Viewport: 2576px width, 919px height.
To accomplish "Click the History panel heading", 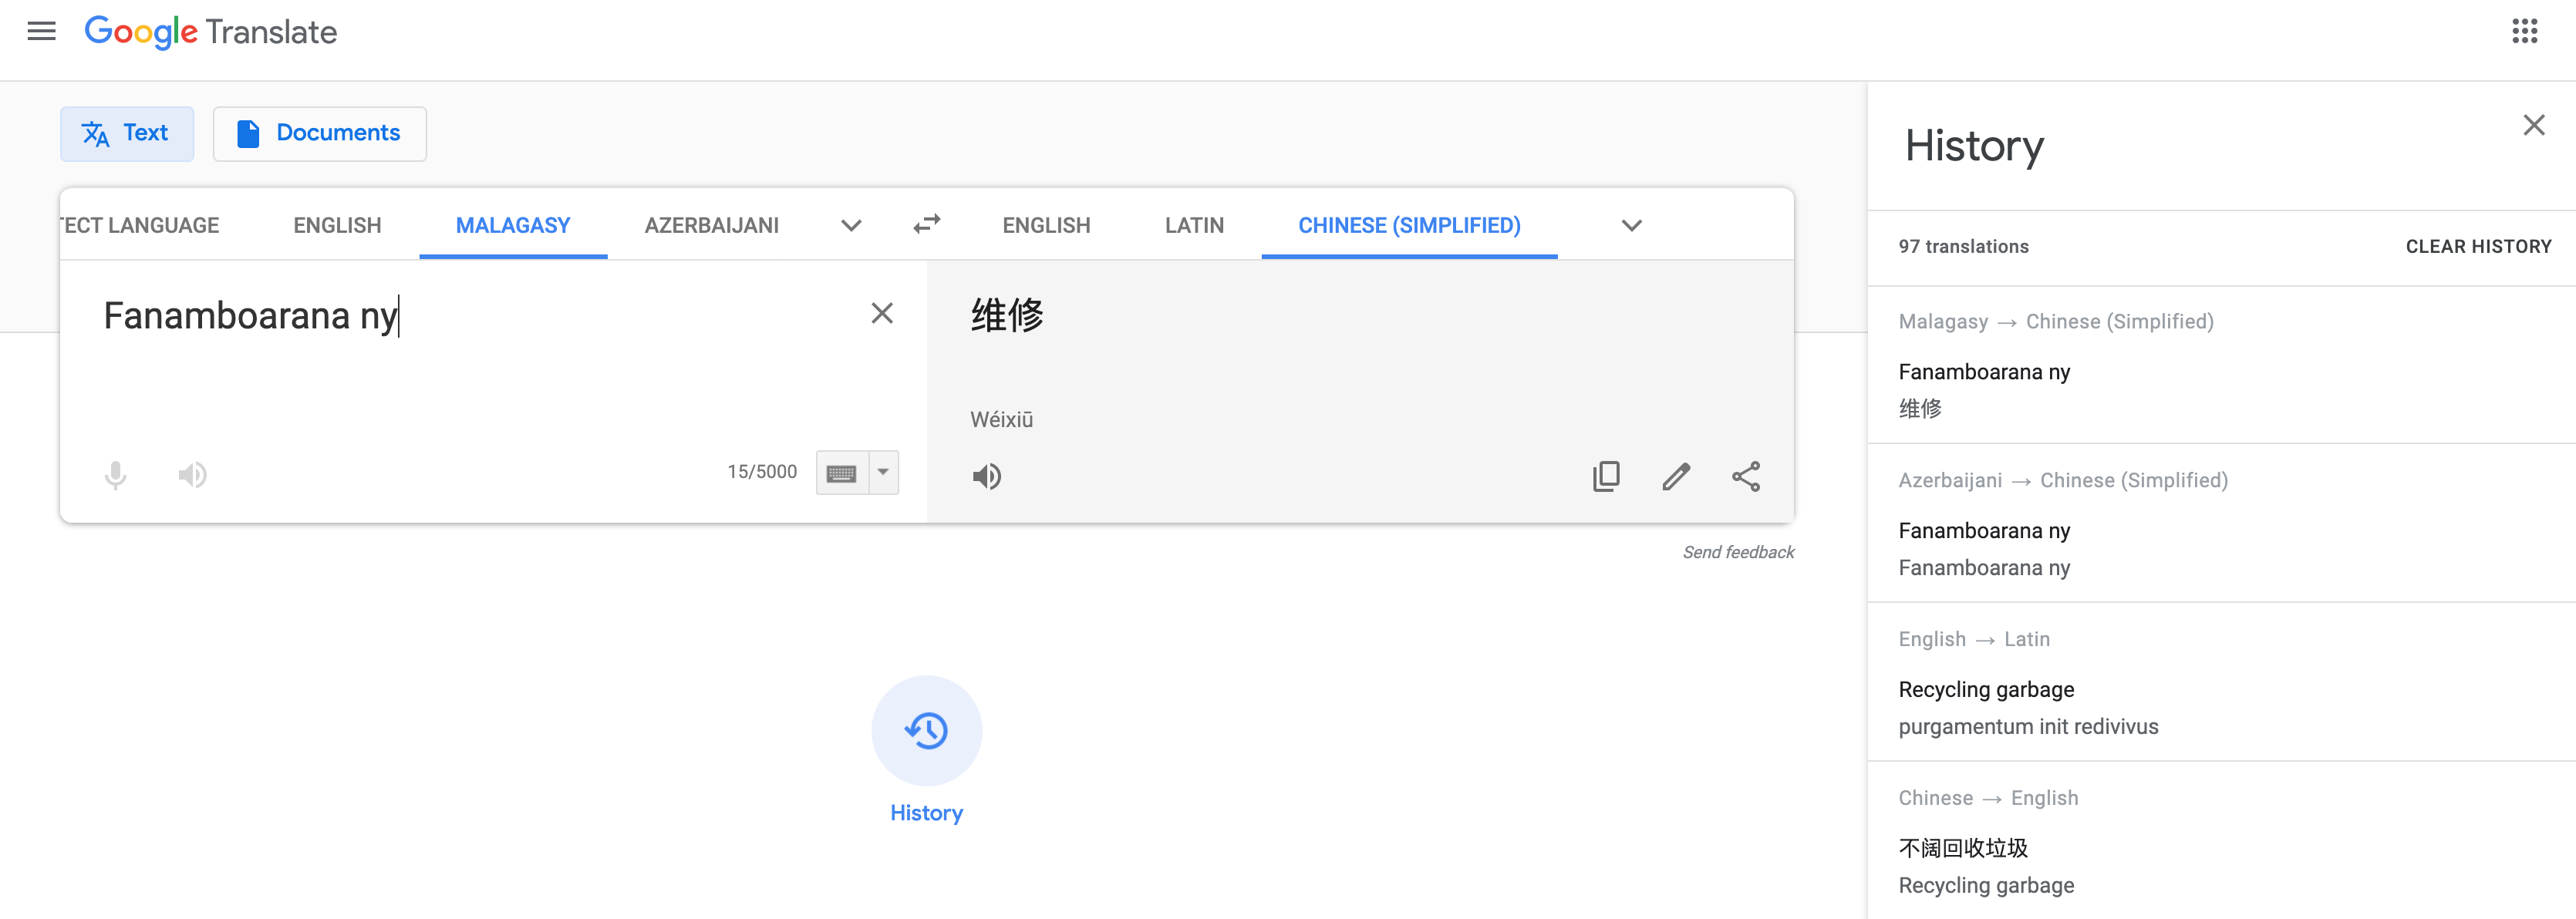I will pyautogui.click(x=1974, y=146).
